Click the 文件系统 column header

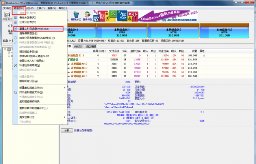tap(114, 51)
